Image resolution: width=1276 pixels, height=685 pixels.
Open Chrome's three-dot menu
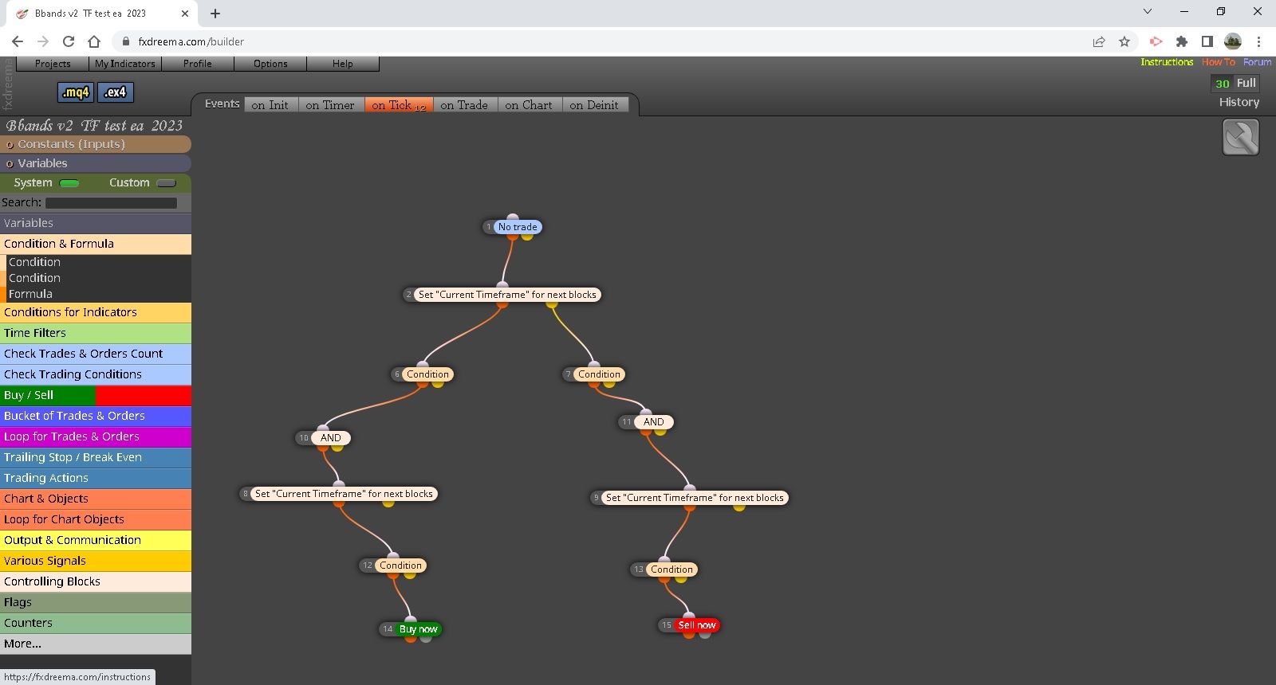(1258, 41)
